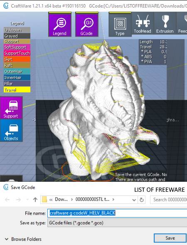Open the Support panel button
This screenshot has height=245, width=187.
(x=11, y=108)
